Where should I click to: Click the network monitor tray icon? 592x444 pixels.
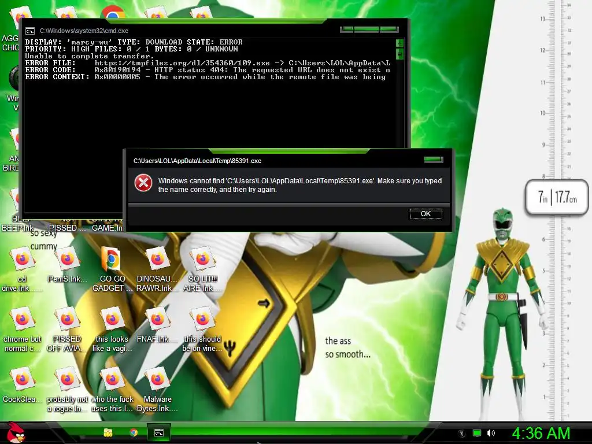click(477, 433)
